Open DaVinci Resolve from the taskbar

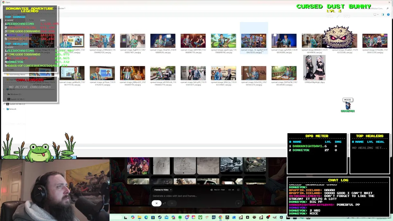[x=281, y=218]
